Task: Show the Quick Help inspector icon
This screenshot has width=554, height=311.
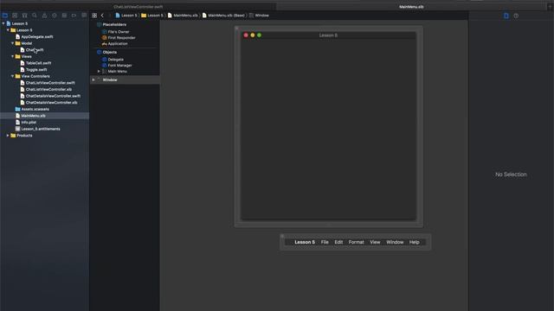Action: 516,16
